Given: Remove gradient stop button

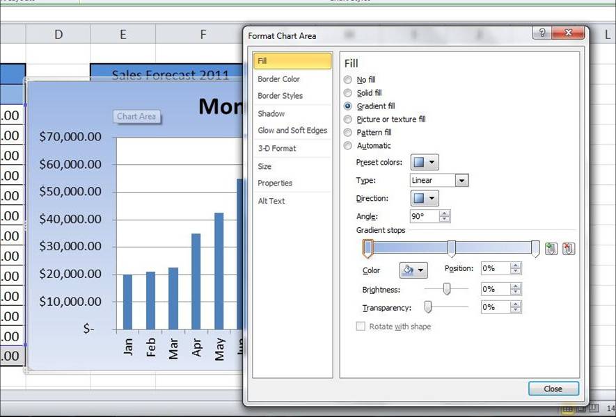Looking at the screenshot, I should pos(569,249).
